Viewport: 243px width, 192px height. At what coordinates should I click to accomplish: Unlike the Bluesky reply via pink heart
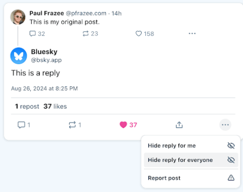click(123, 125)
